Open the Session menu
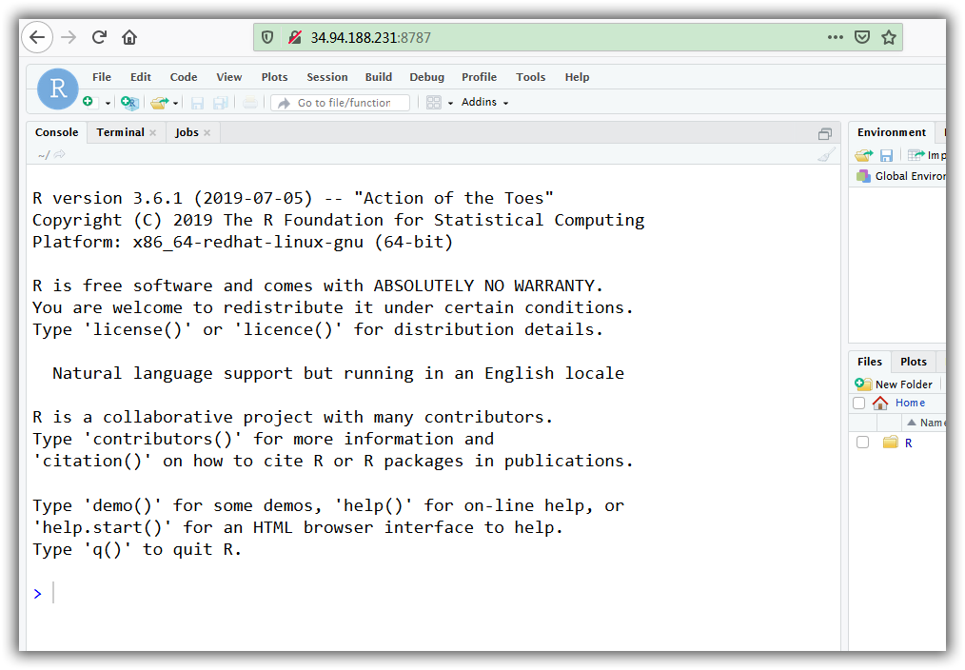 click(x=327, y=77)
